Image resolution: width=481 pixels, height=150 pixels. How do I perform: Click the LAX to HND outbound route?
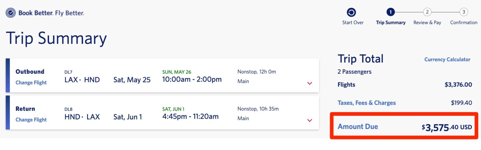point(82,80)
